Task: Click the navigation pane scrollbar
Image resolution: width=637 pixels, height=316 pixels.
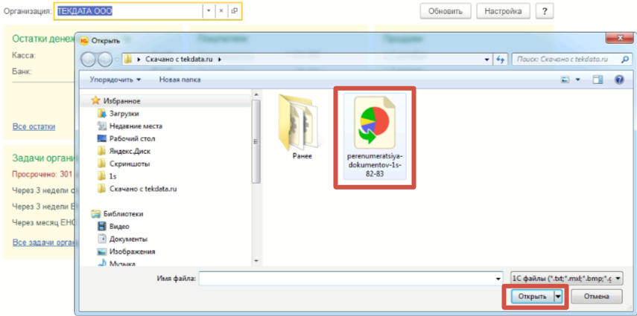Action: tap(256, 141)
